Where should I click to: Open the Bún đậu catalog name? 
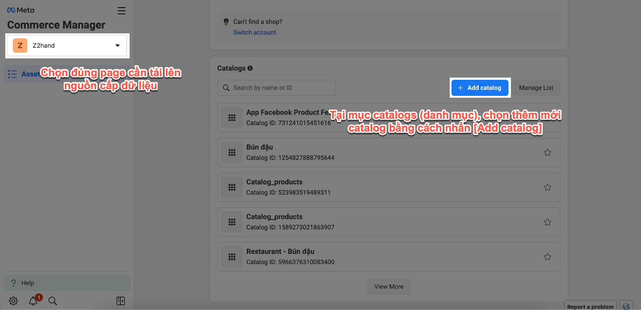click(x=260, y=147)
